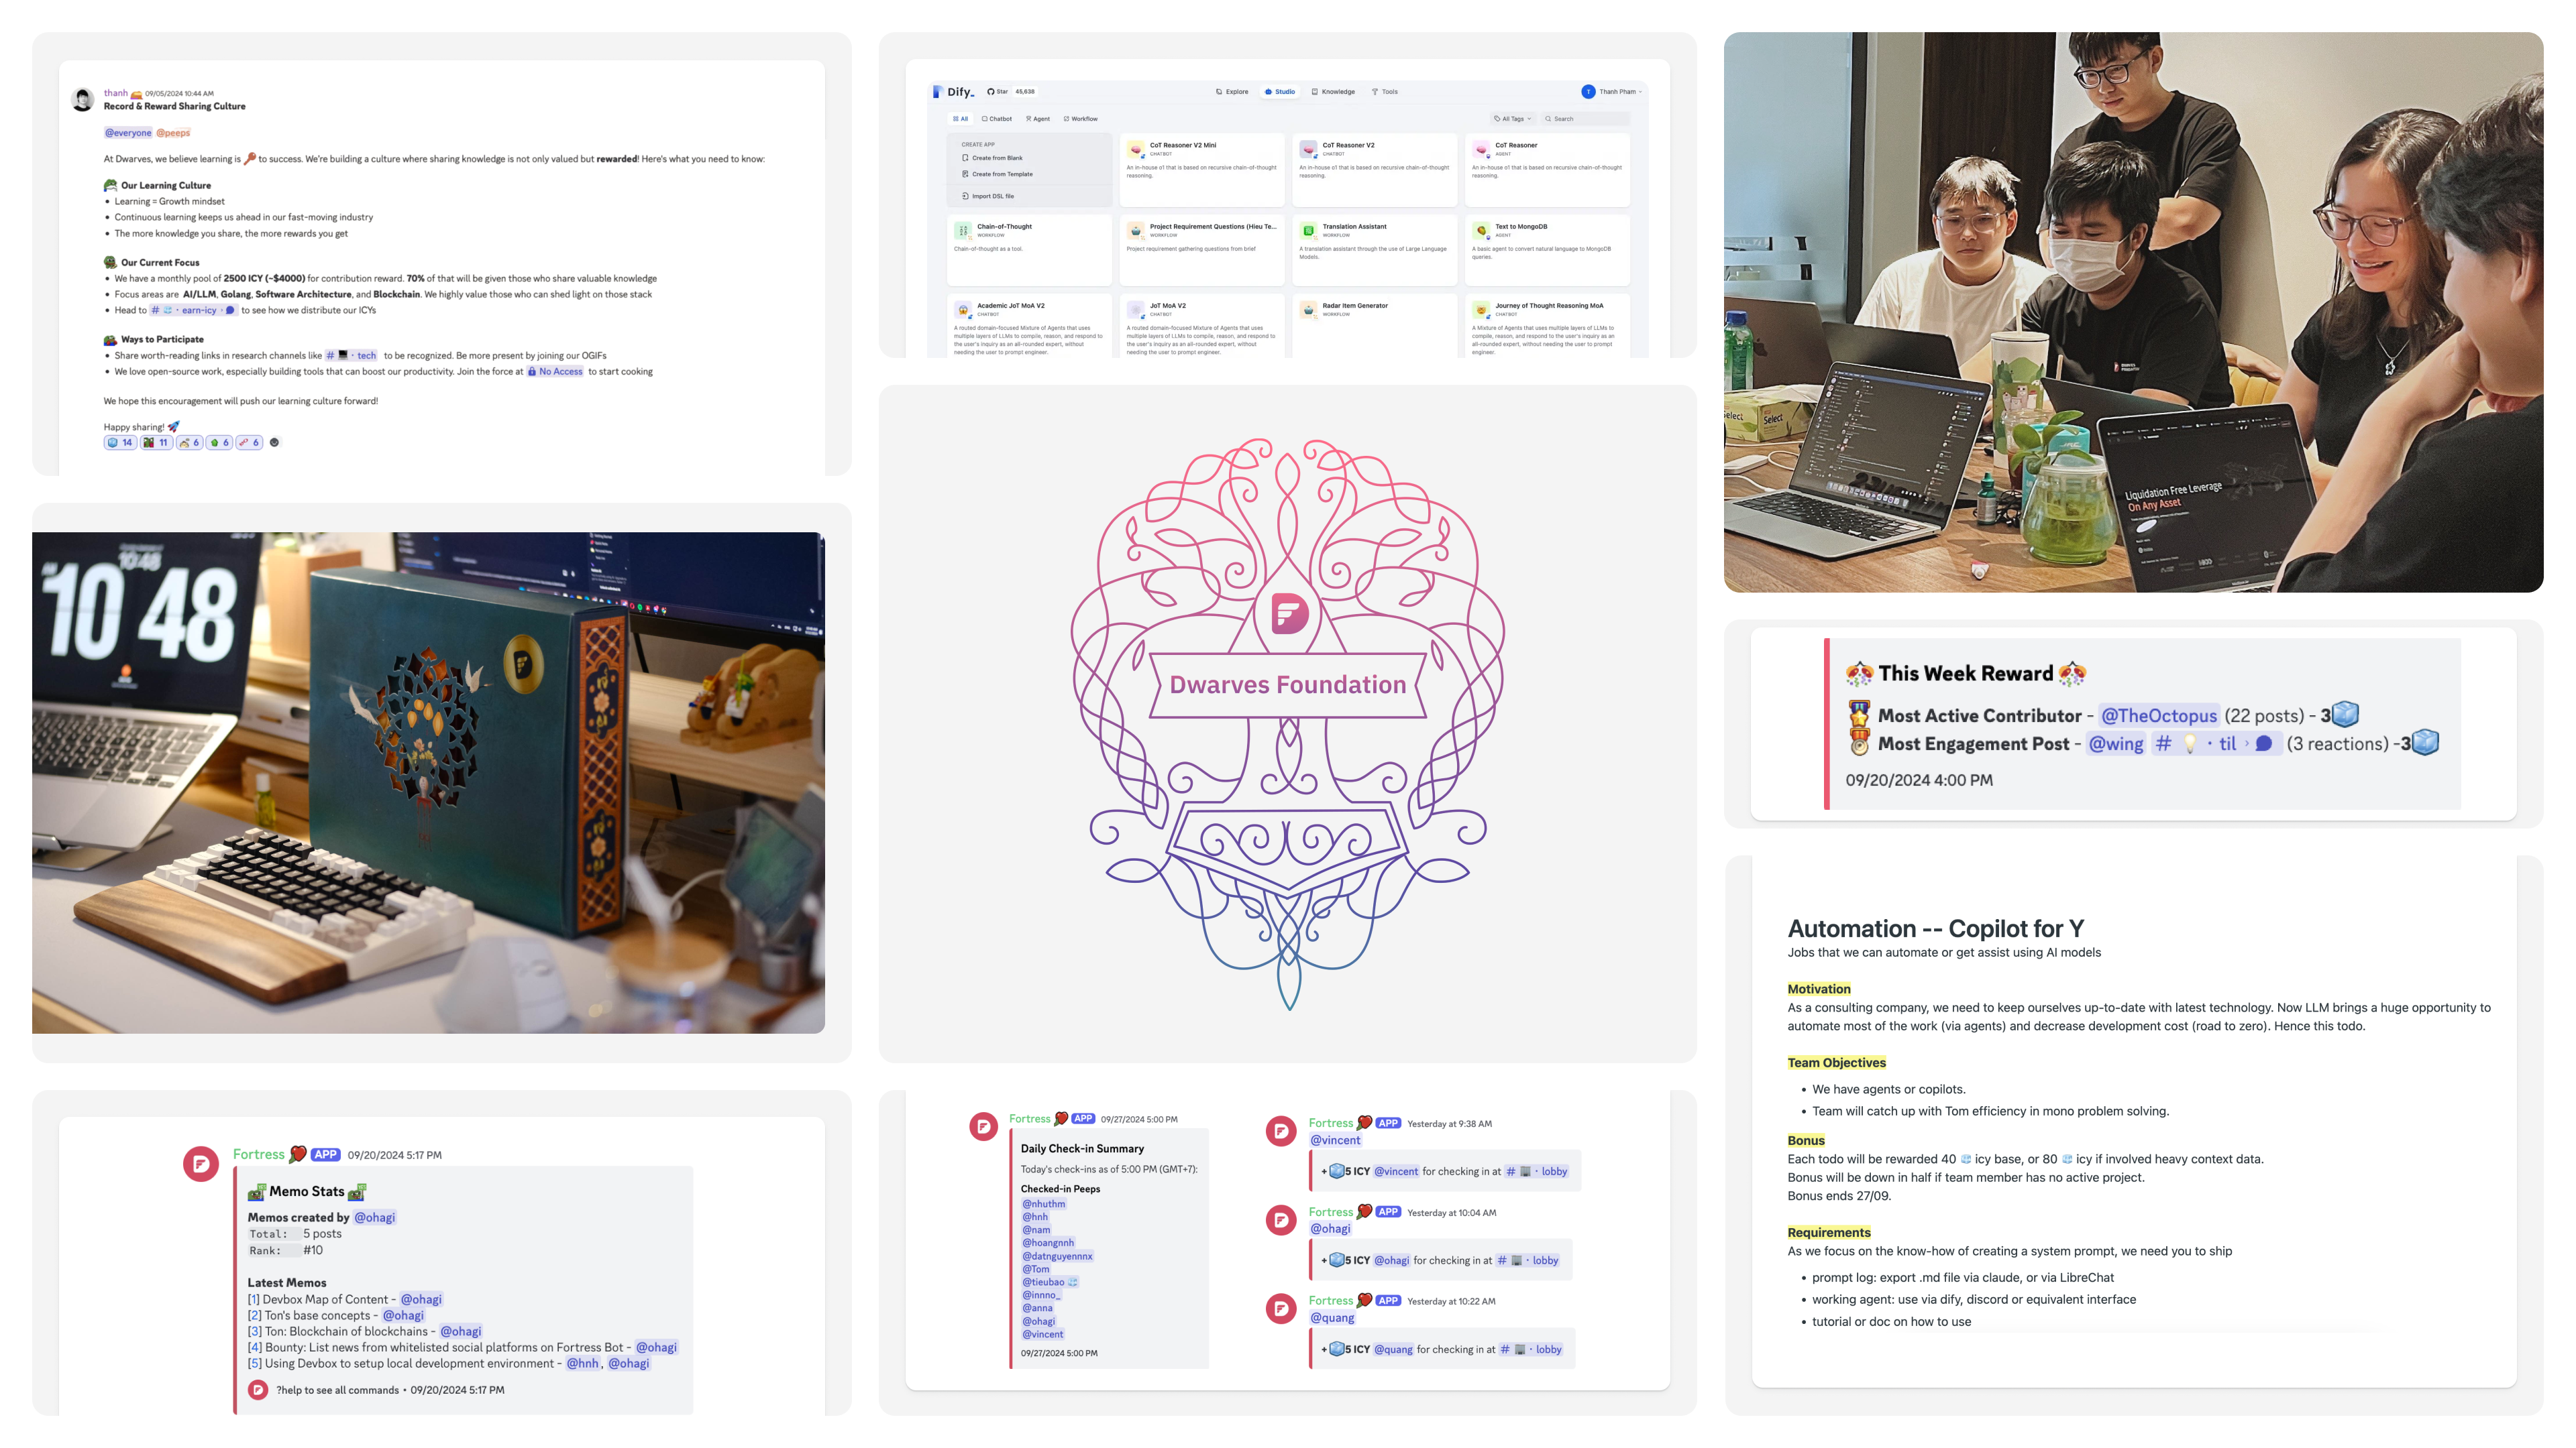
Task: Open the Explore tab in Dify
Action: (x=1232, y=91)
